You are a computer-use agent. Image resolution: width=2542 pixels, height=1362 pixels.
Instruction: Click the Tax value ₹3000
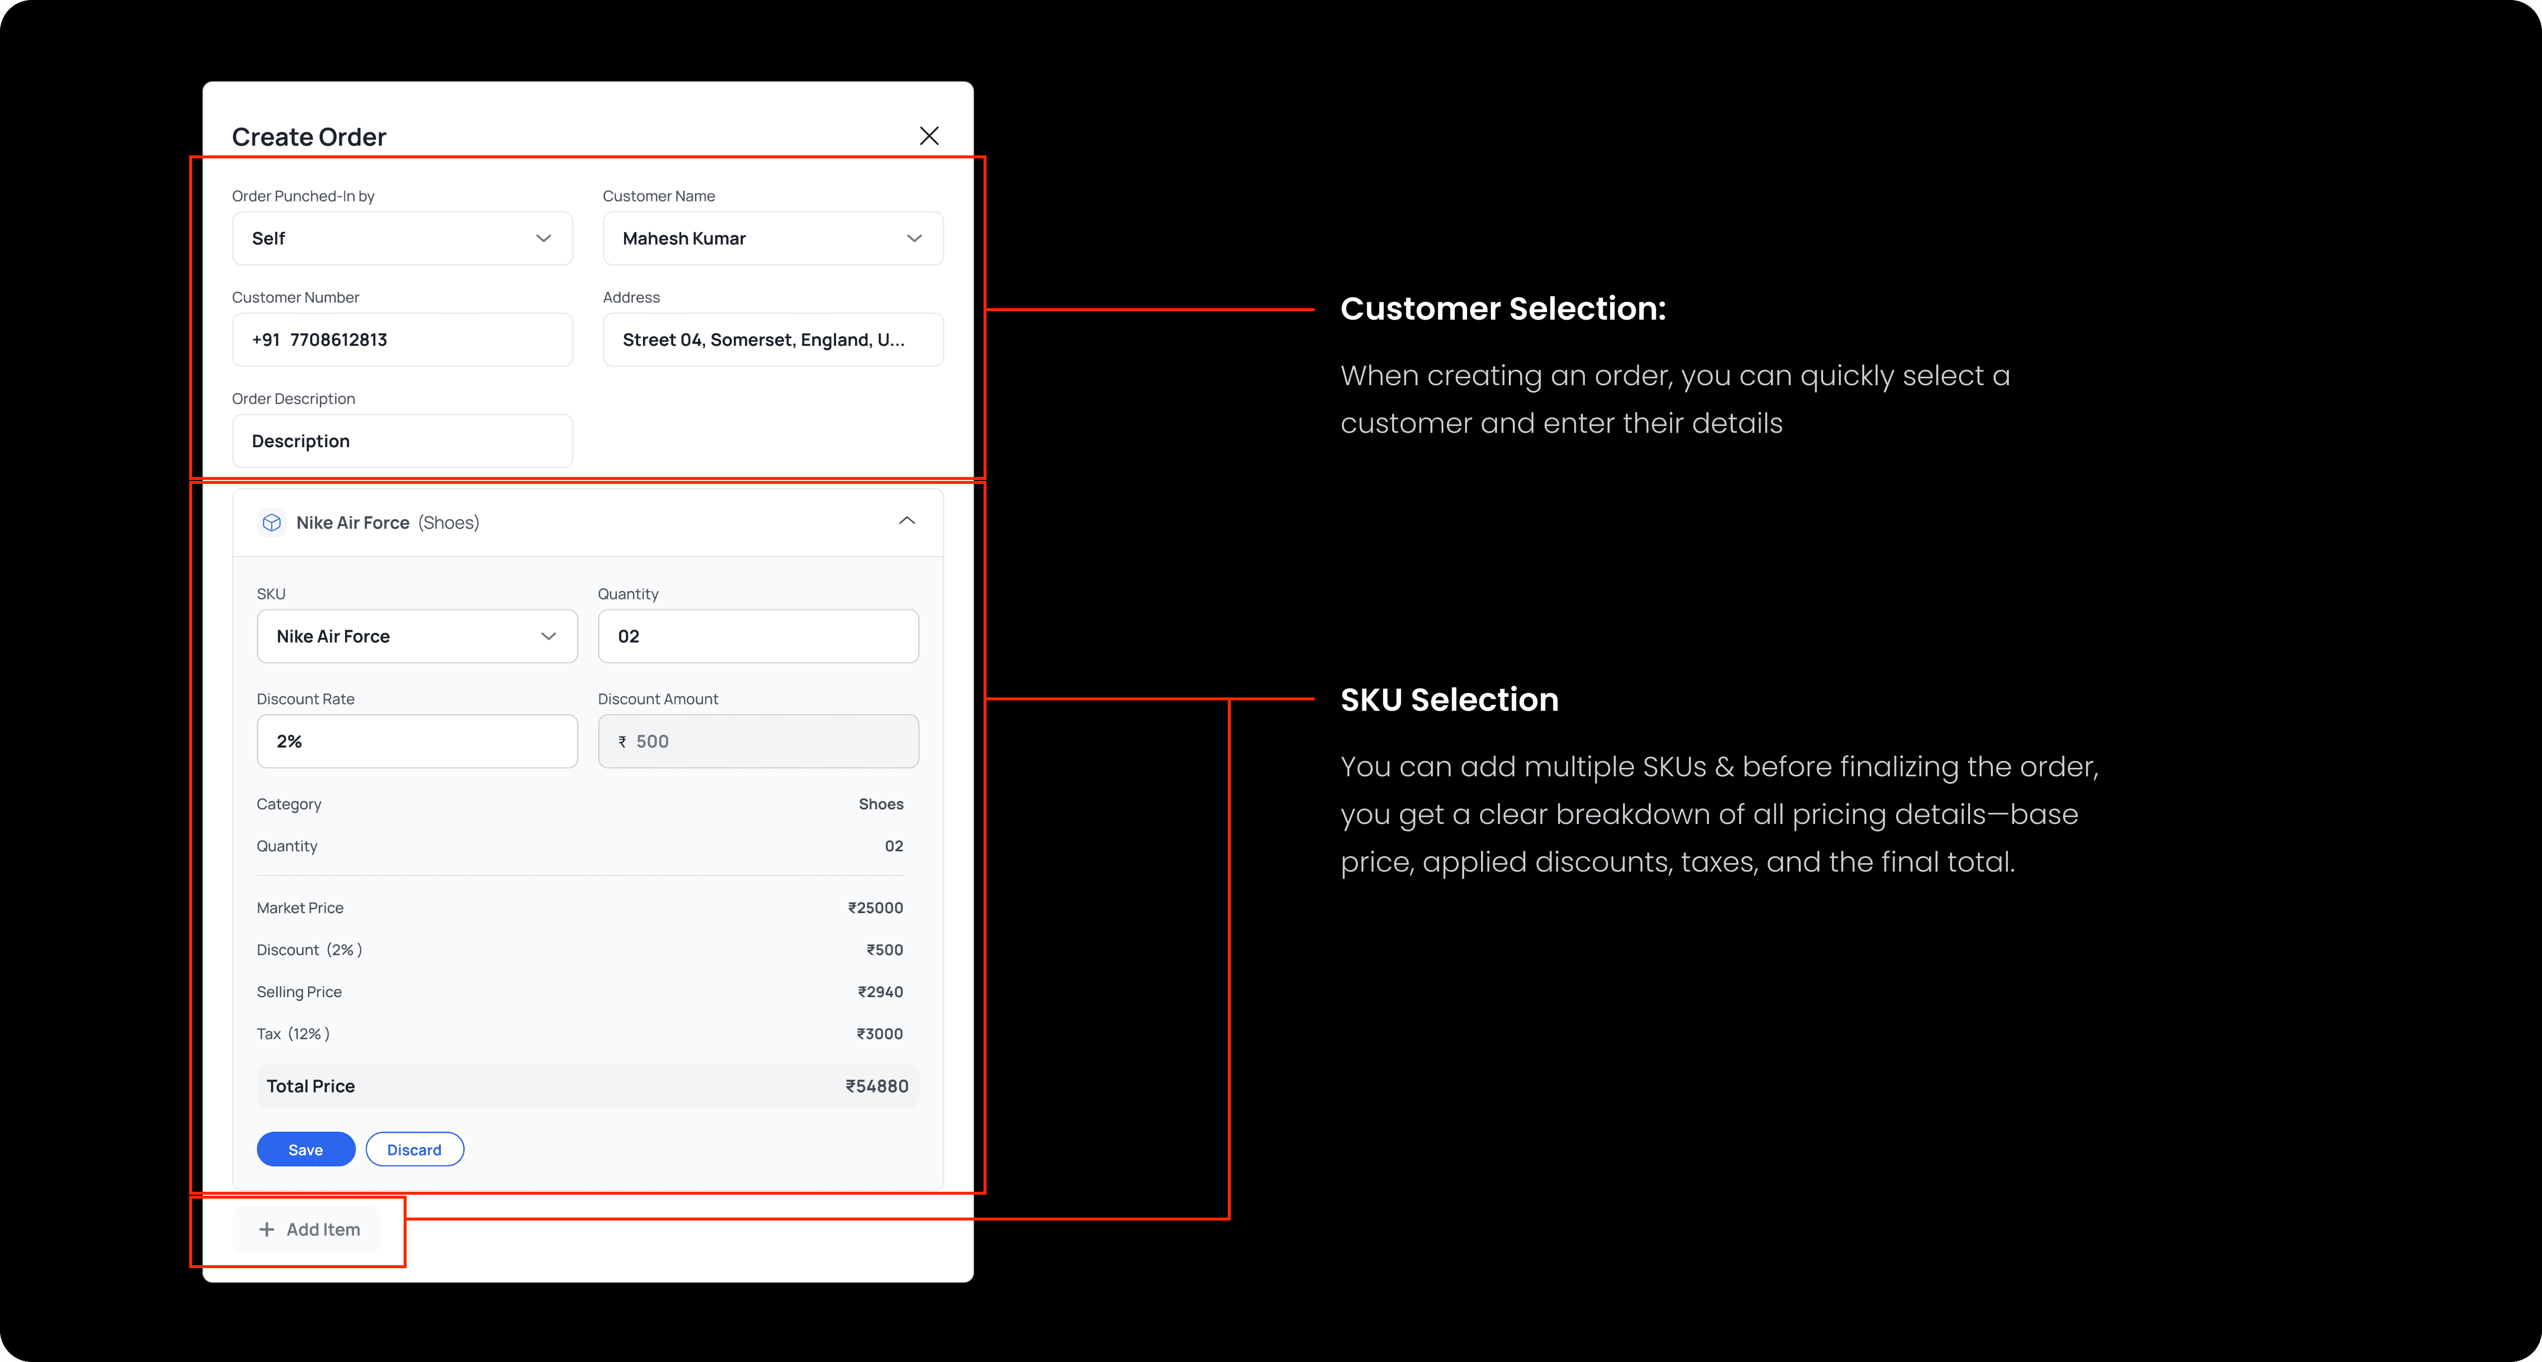pos(879,1034)
